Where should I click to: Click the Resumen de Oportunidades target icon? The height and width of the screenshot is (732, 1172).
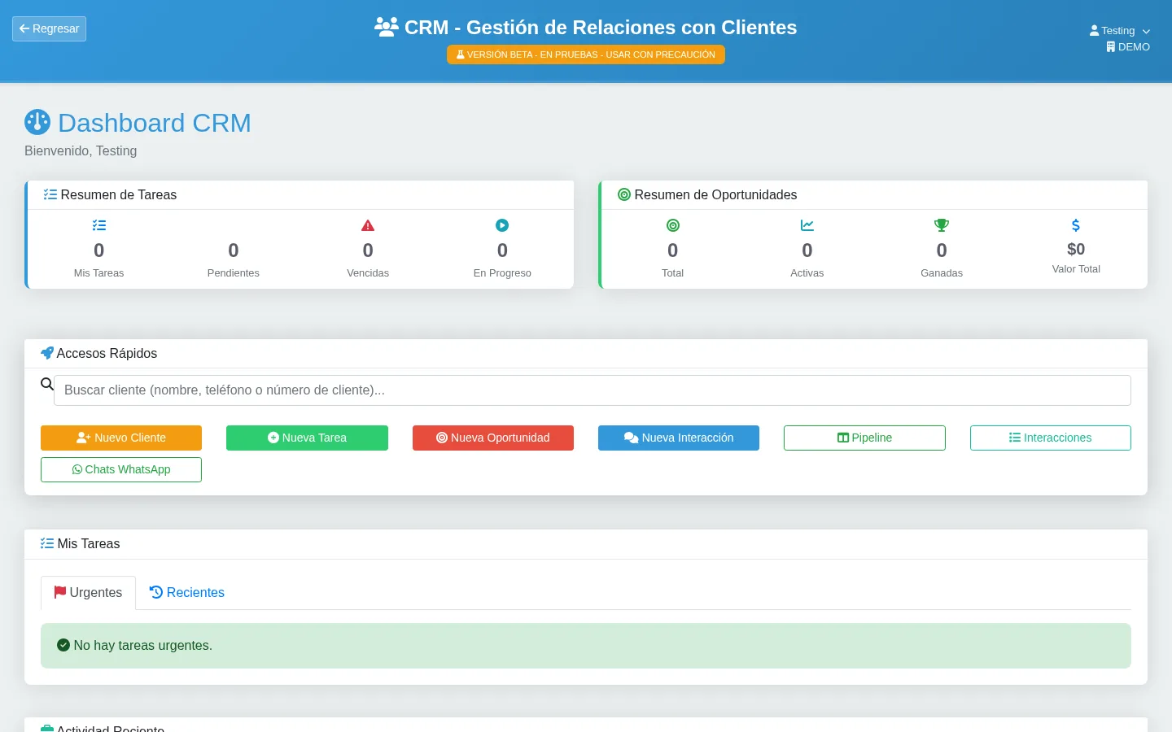(624, 194)
